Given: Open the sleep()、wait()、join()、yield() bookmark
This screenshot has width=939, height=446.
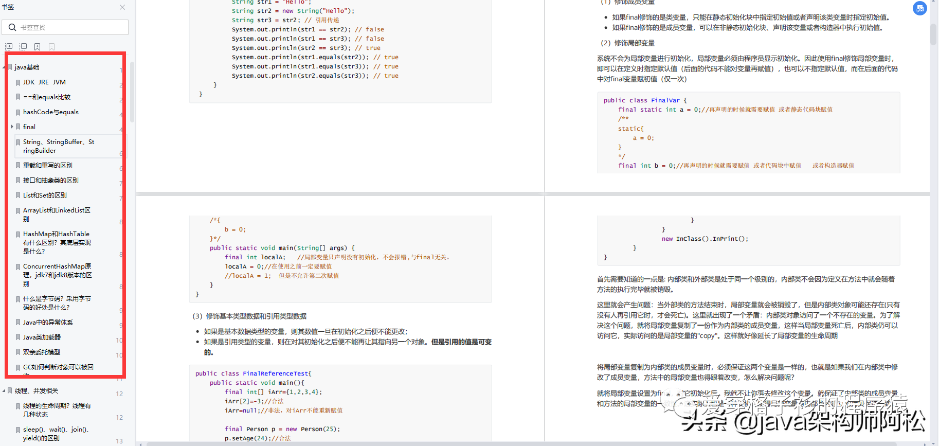Looking at the screenshot, I should pos(56,434).
